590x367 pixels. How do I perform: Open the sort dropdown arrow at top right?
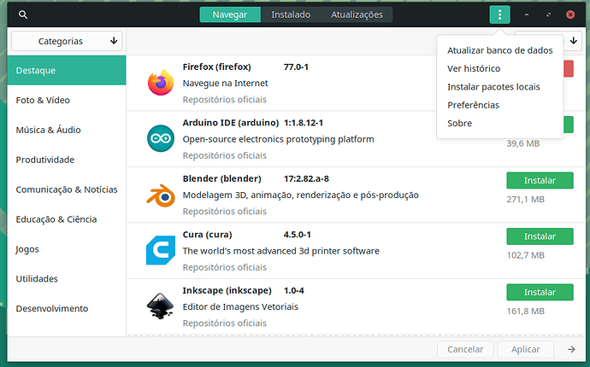point(574,41)
